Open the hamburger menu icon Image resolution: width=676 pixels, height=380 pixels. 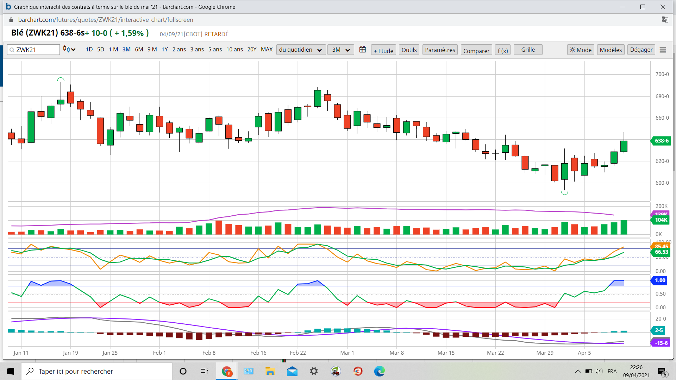(x=663, y=50)
